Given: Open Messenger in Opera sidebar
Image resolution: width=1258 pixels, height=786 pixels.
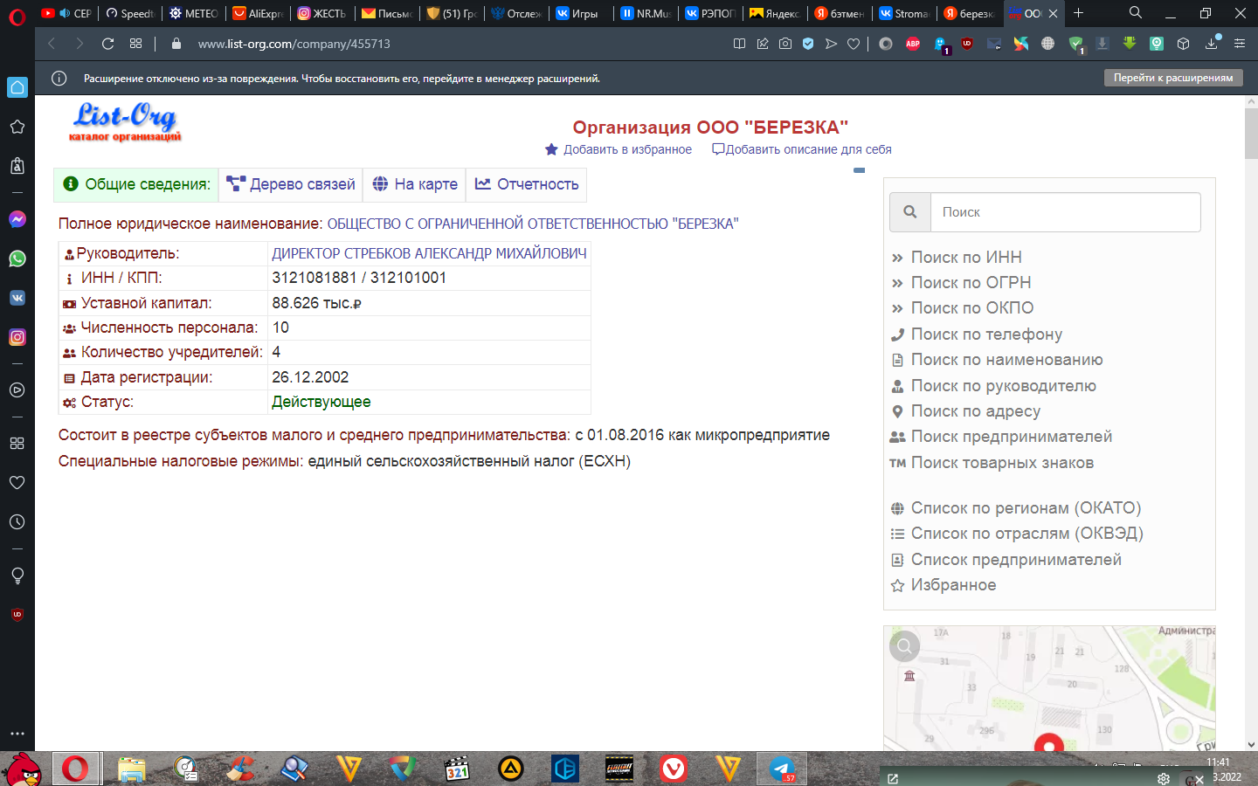Looking at the screenshot, I should (x=17, y=219).
